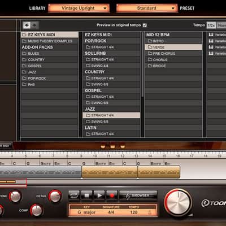Set preview tempo to 1/2x
This screenshot has width=226, height=226.
211,25
